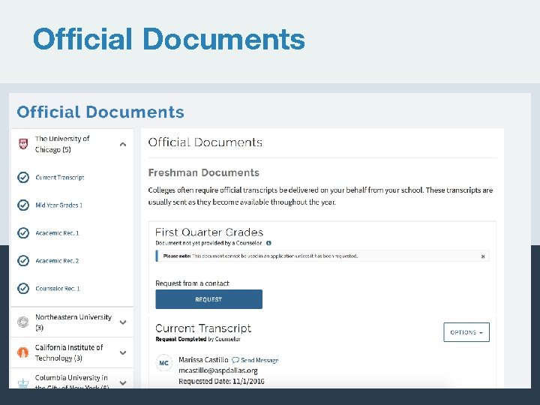Viewport: 540px width, 405px height.
Task: Click the 'Request from a contact' label
Action: pos(192,283)
